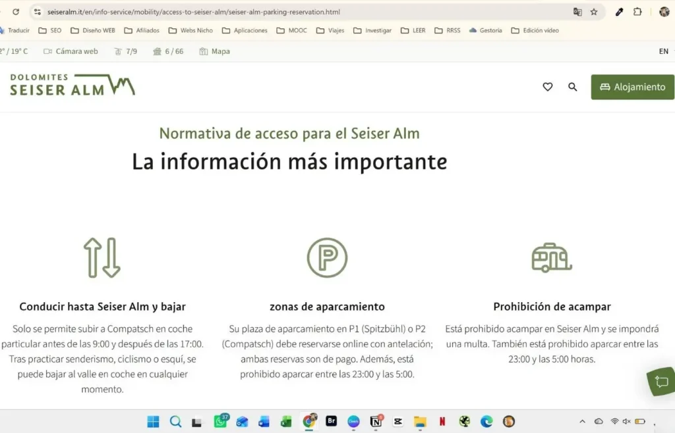Open CapCut from the taskbar
Viewport: 675px width, 433px height.
point(398,422)
